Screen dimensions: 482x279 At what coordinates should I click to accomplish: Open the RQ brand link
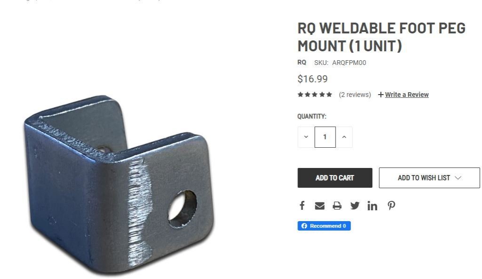coord(302,63)
